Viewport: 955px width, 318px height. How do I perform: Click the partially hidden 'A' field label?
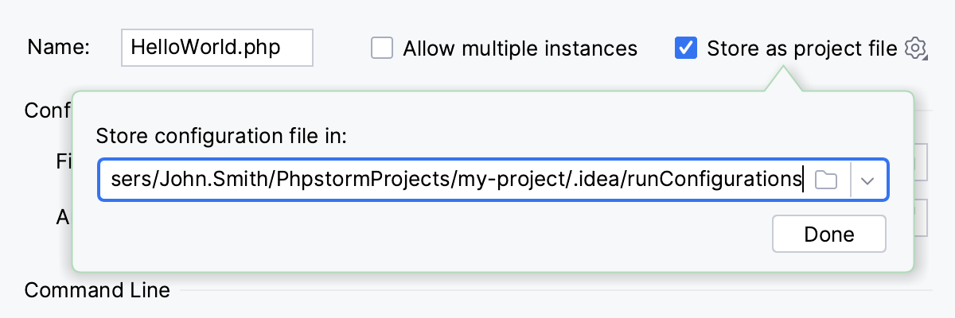(64, 217)
